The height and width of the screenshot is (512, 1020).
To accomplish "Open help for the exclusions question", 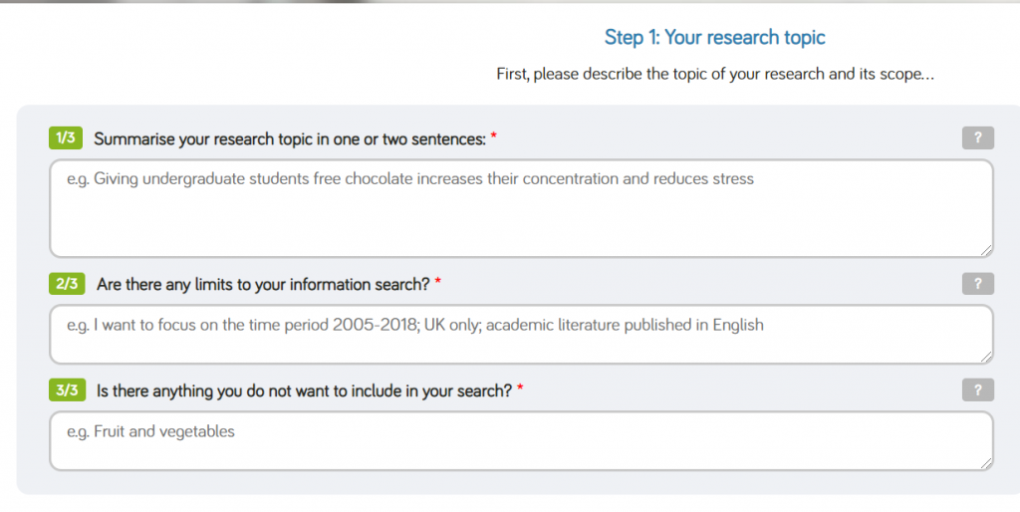I will pyautogui.click(x=977, y=390).
